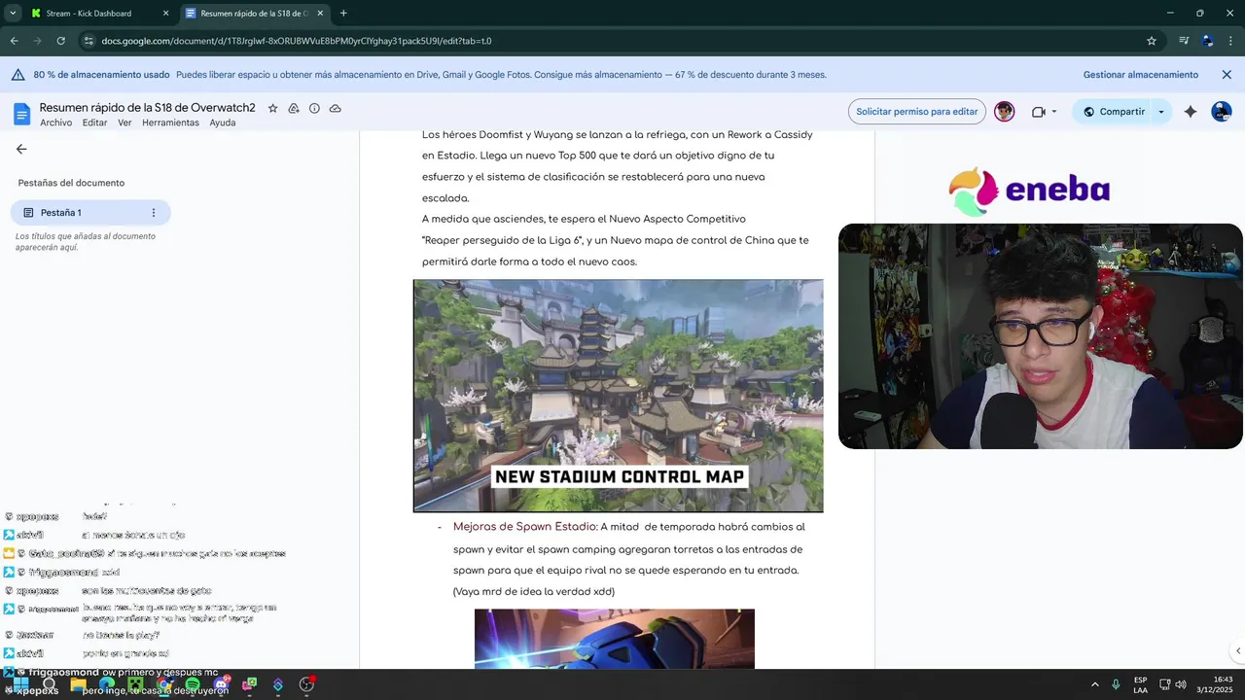The width and height of the screenshot is (1245, 700).
Task: Click the document viewer's avatar
Action: coord(1005,112)
